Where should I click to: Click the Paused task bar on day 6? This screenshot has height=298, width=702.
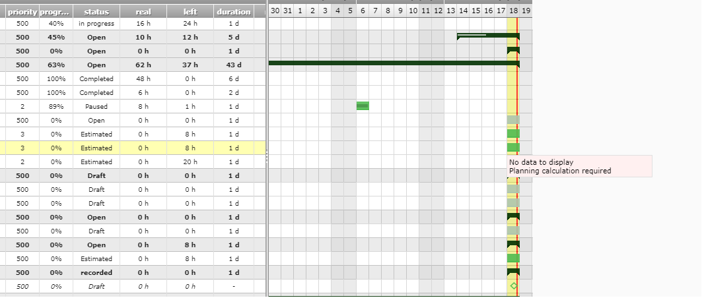tap(363, 105)
